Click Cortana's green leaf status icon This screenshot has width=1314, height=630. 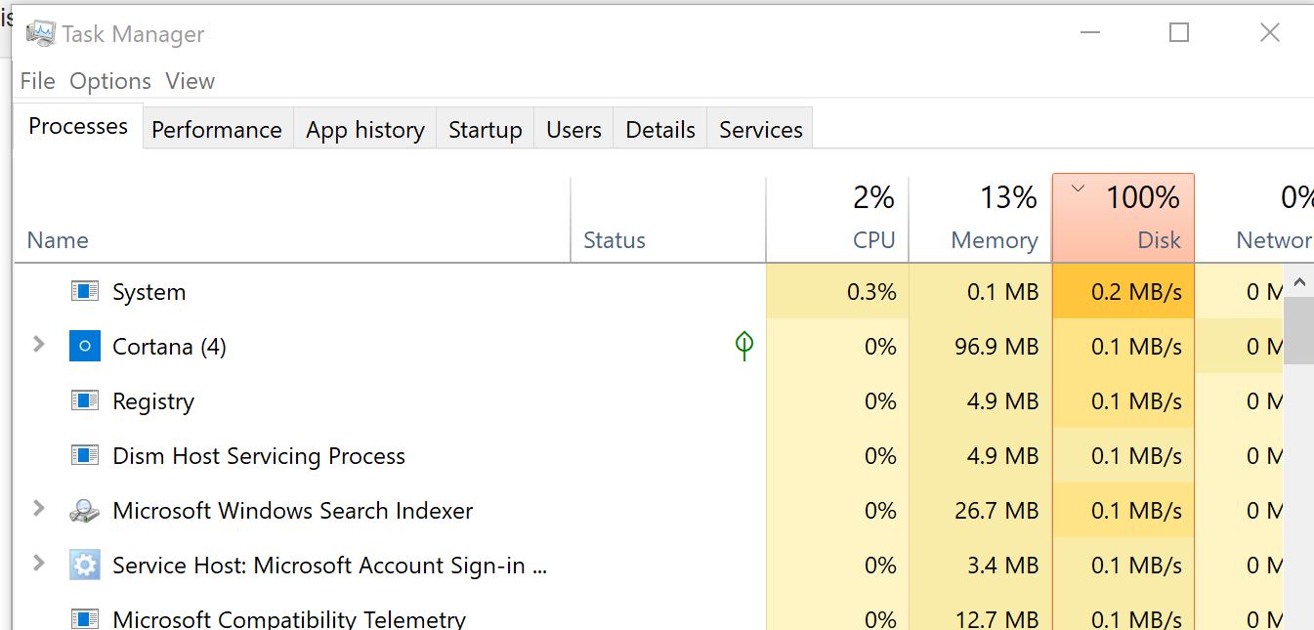[x=744, y=345]
